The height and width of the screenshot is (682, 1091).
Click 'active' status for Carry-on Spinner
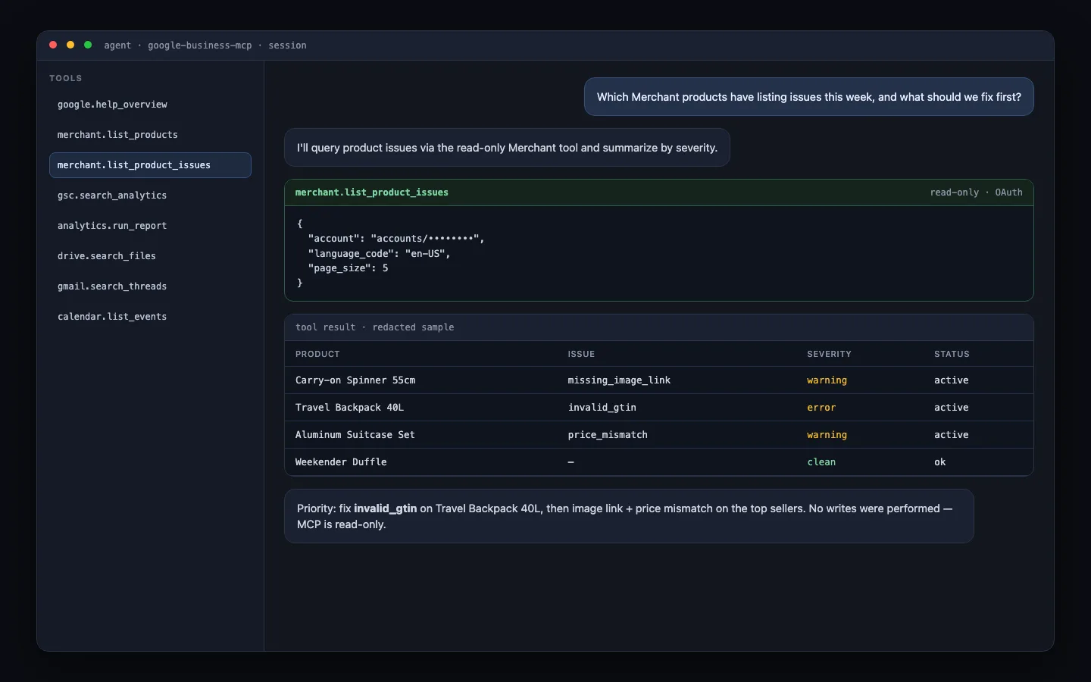pyautogui.click(x=952, y=380)
